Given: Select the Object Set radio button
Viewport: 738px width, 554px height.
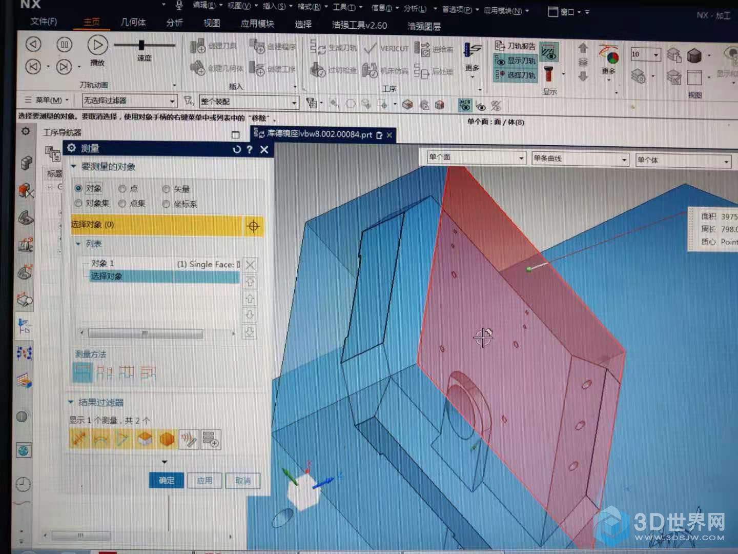Looking at the screenshot, I should pos(78,203).
